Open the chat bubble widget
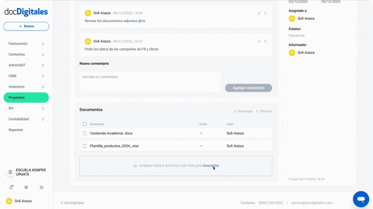This screenshot has height=209, width=373. pos(361,199)
